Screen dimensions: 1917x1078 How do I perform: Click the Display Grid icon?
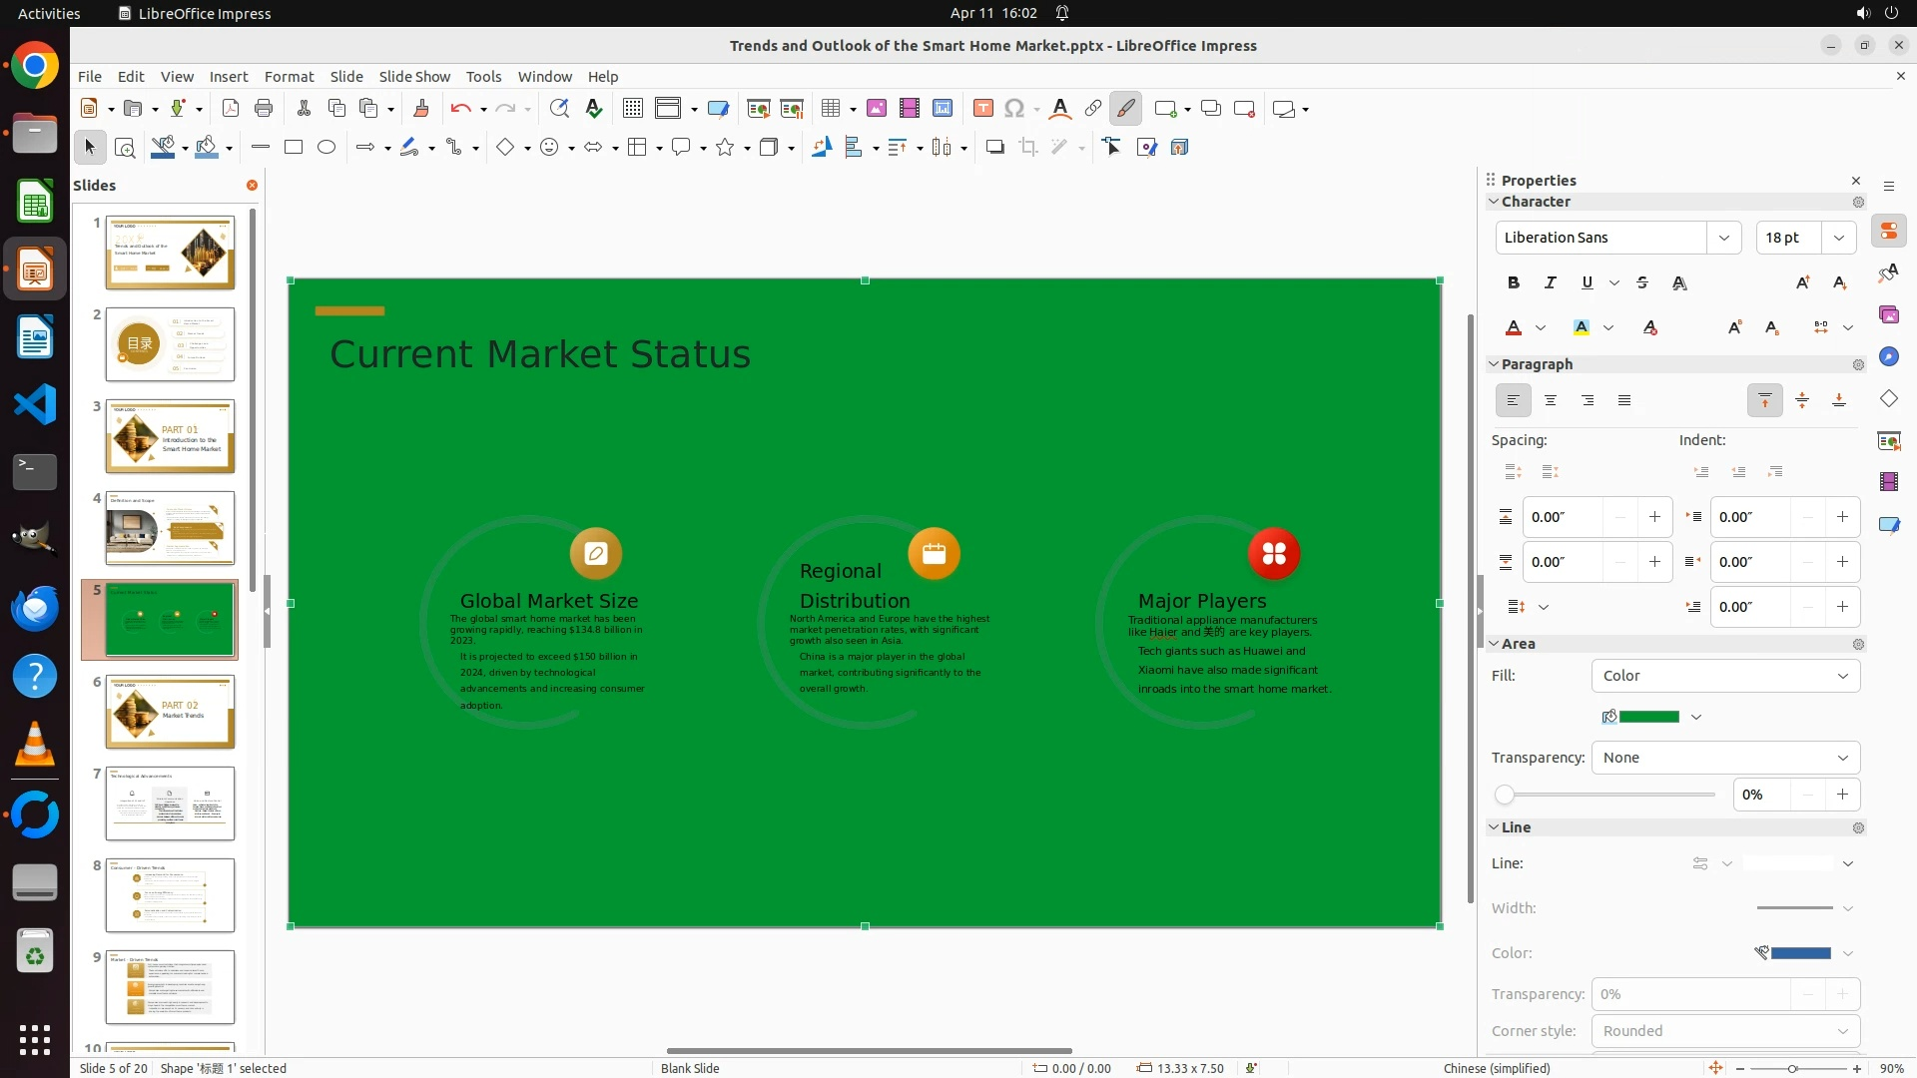633,109
